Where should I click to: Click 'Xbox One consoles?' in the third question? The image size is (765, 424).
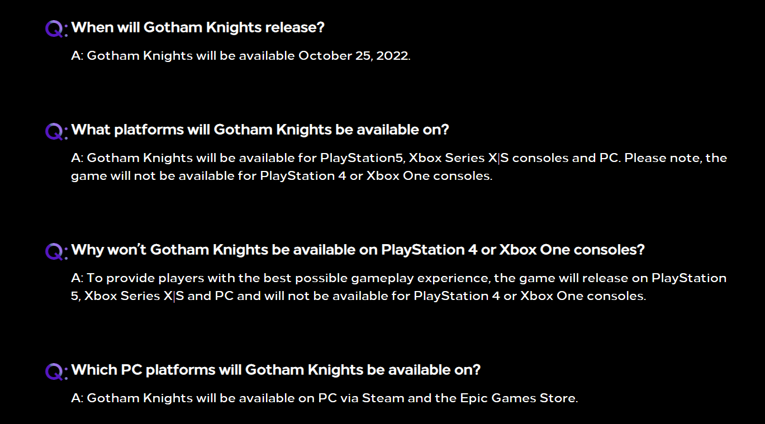point(572,250)
